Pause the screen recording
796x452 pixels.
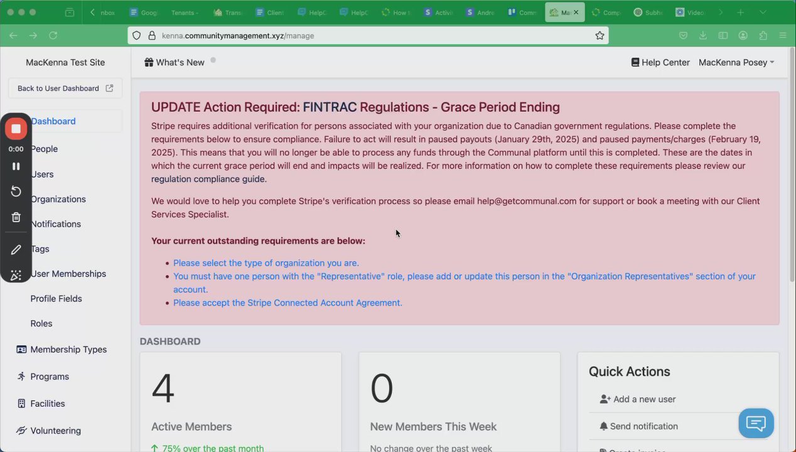16,166
